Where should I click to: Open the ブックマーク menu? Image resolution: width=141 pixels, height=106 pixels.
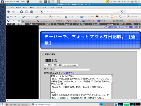(41, 7)
